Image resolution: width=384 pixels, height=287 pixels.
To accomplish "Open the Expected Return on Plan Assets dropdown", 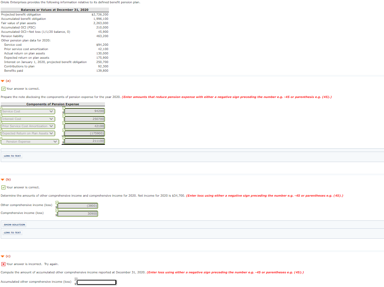I will pos(28,133).
